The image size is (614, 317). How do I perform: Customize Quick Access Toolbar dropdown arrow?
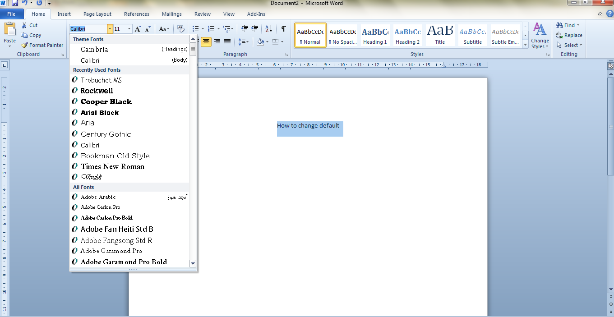49,3
